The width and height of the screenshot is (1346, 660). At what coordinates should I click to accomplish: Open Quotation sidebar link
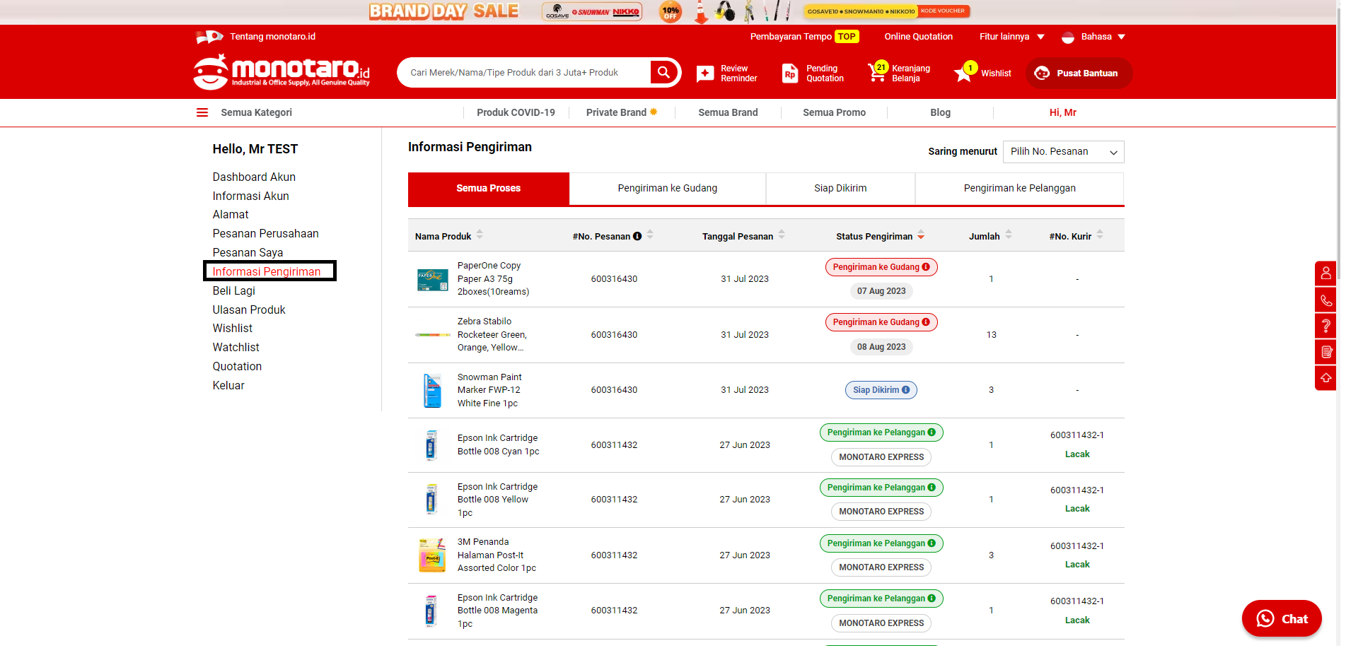(x=237, y=367)
